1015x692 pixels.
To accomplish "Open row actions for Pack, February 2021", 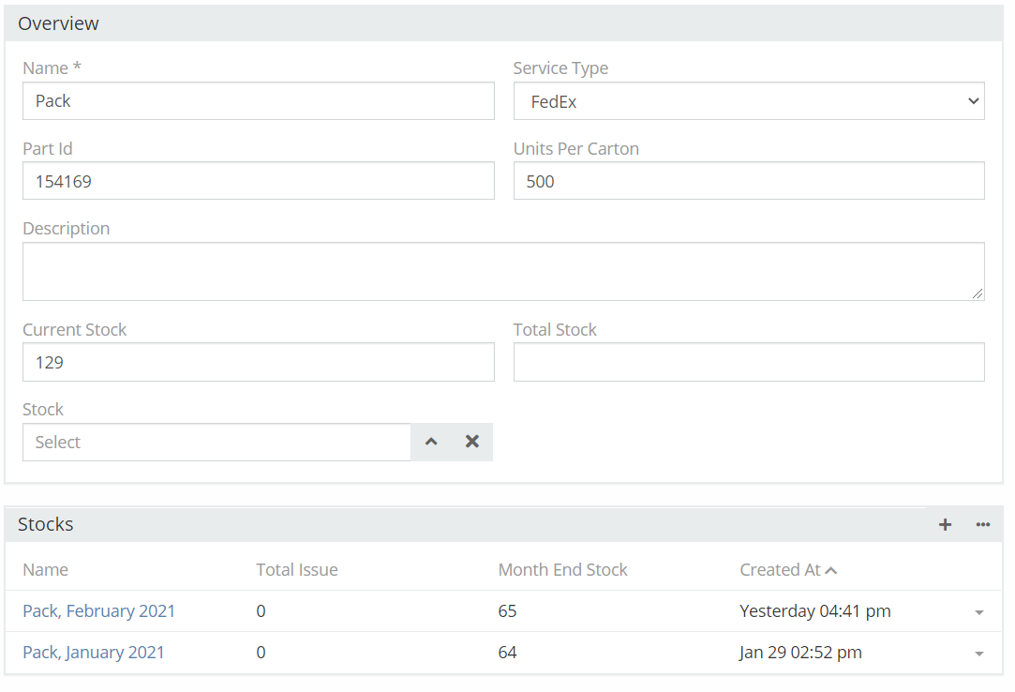I will (x=978, y=612).
